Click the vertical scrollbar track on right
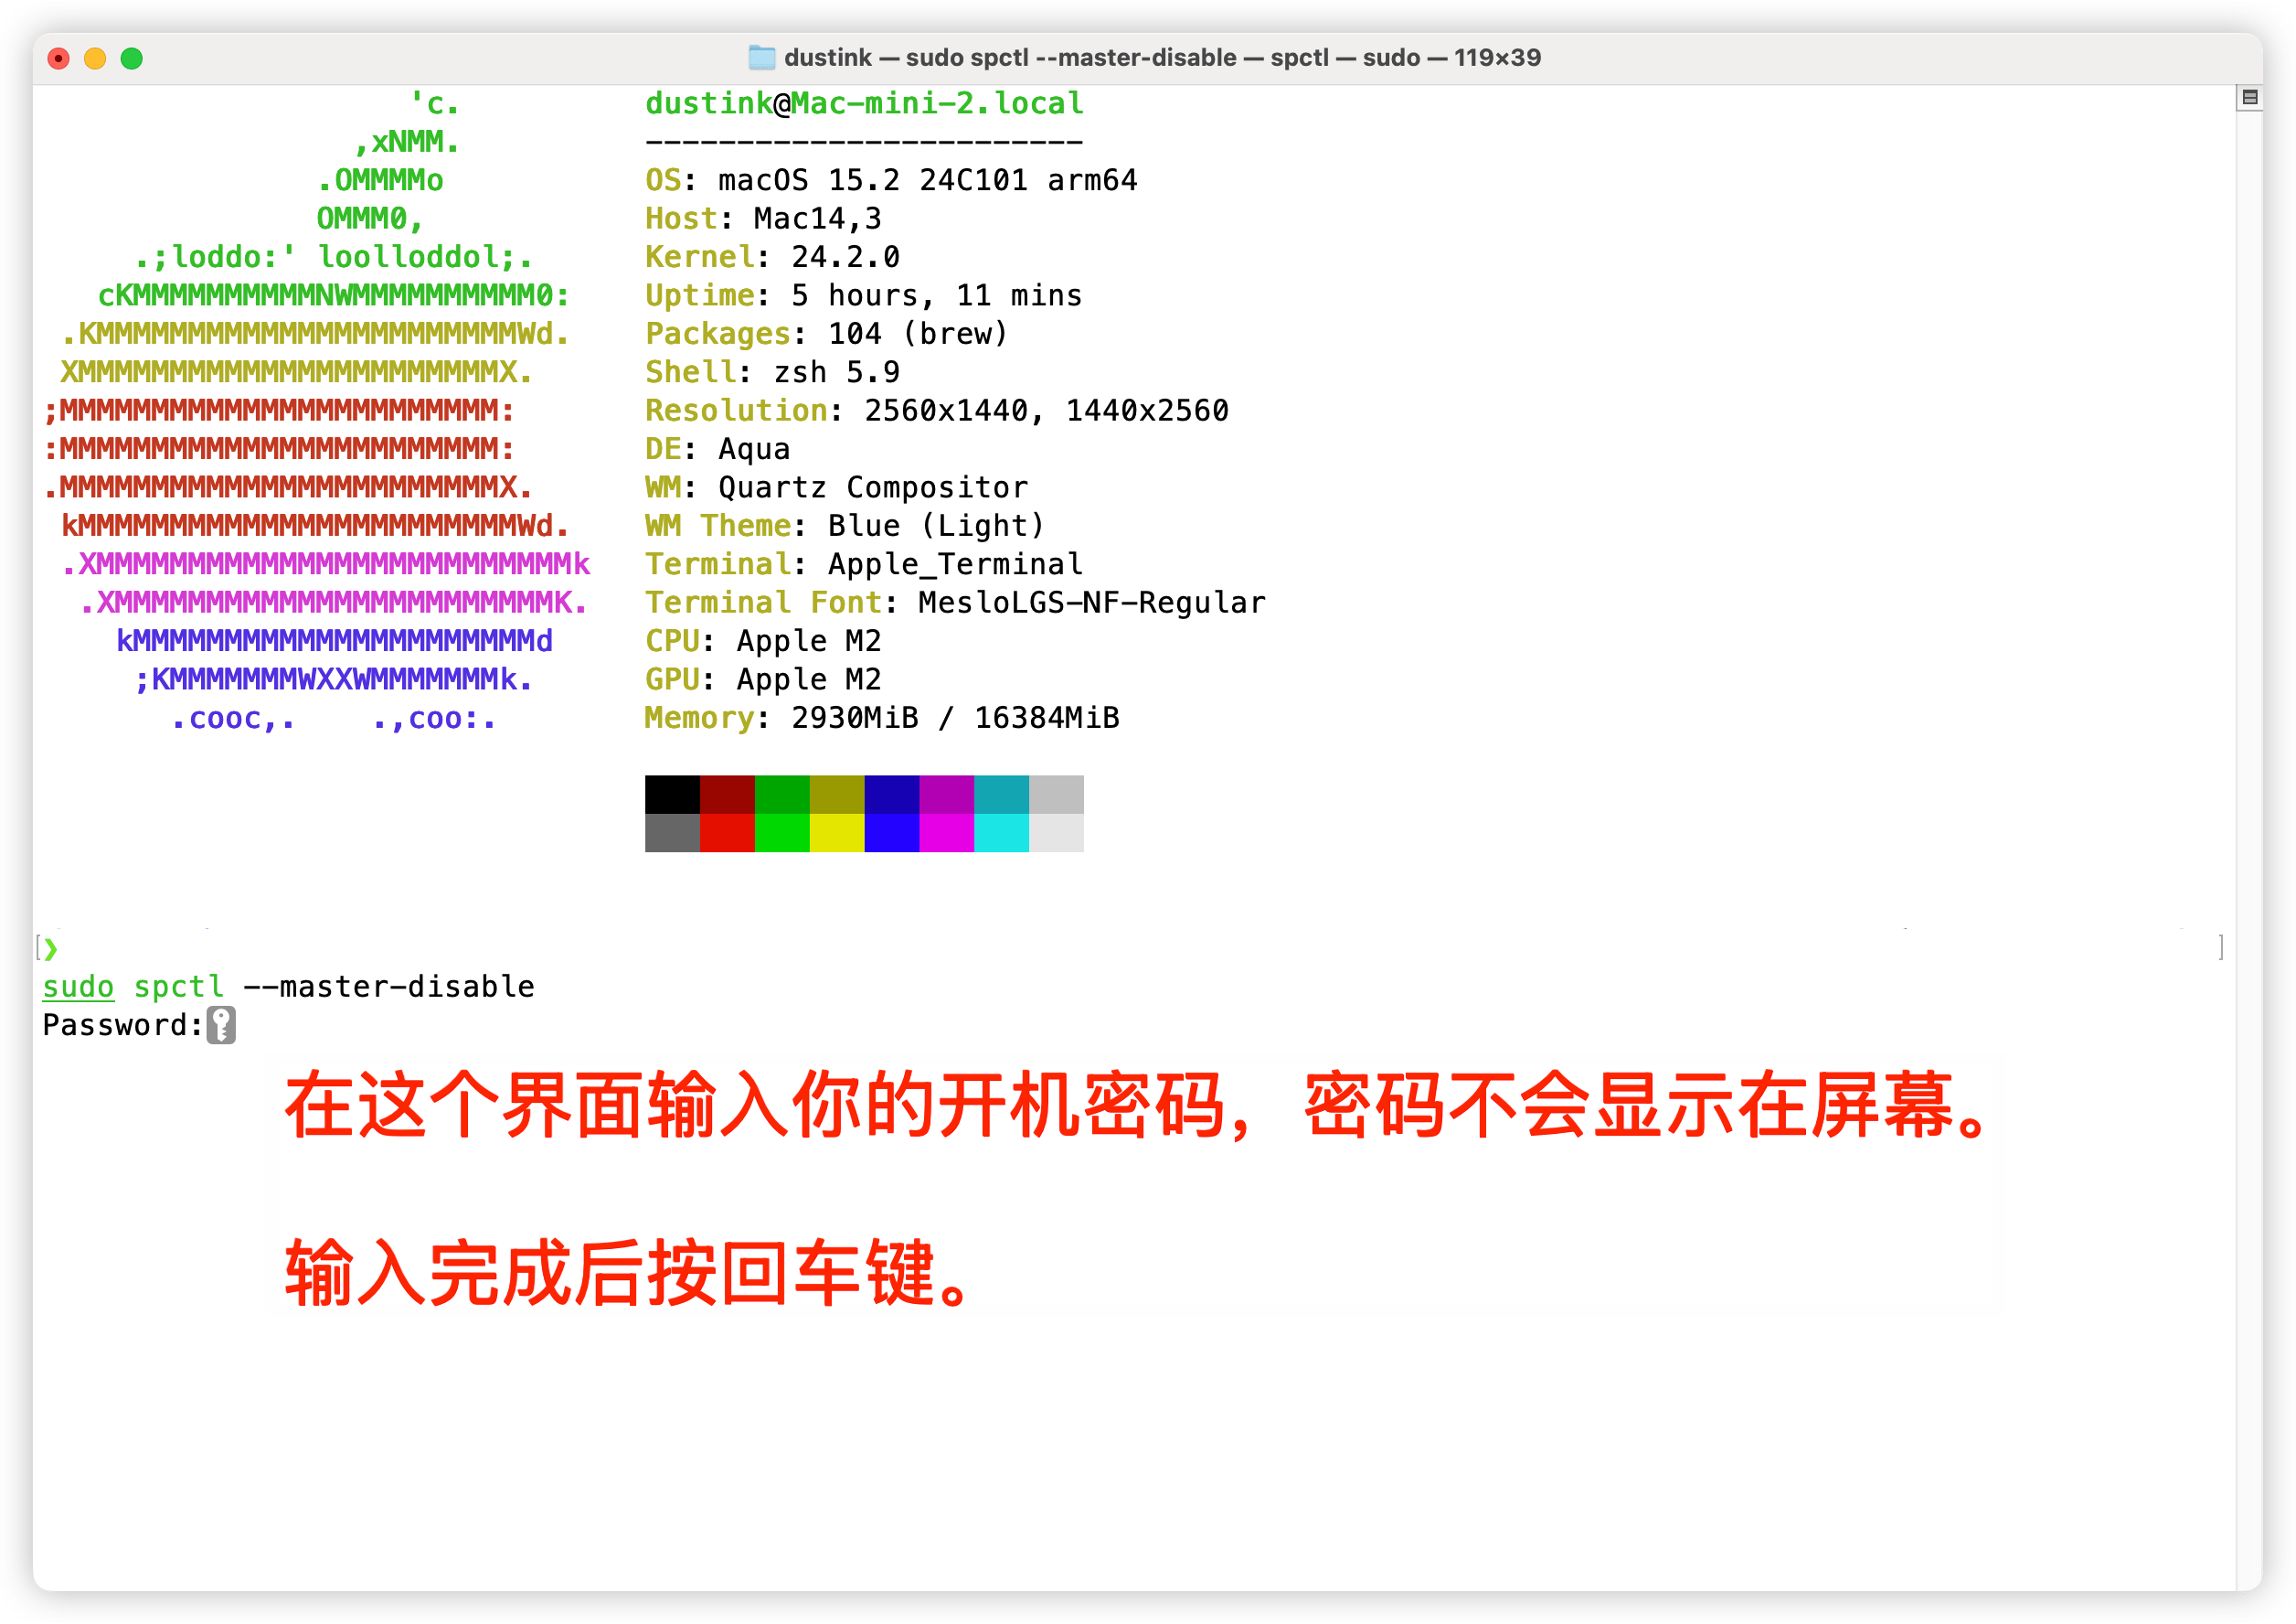Image resolution: width=2296 pixels, height=1624 pixels. (x=2249, y=850)
